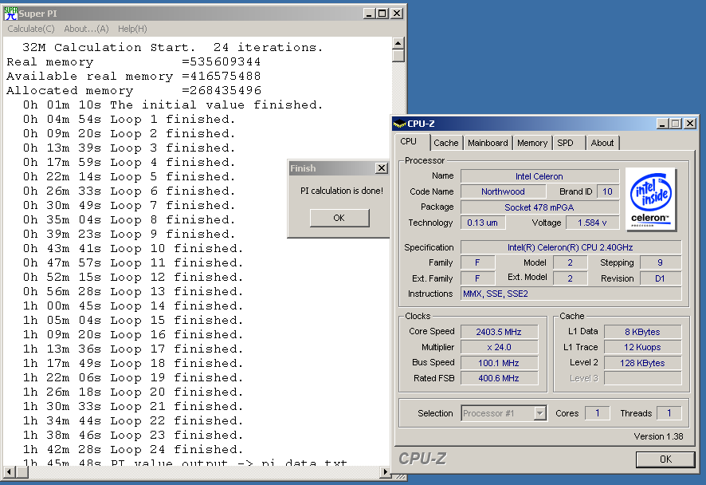Viewport: 706px width, 485px height.
Task: Switch to the Cache tab in CPU-Z
Action: (445, 143)
